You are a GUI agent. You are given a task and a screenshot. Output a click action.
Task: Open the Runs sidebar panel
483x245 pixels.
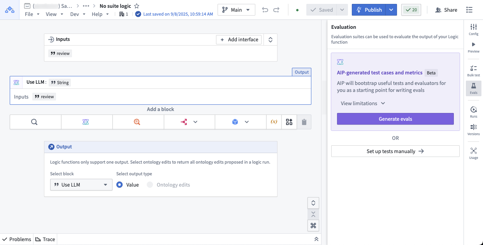coord(473,112)
